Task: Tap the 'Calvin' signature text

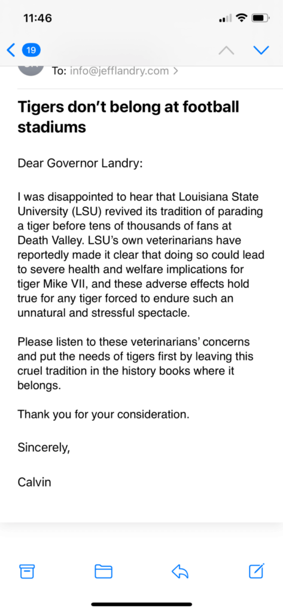Action: click(34, 482)
